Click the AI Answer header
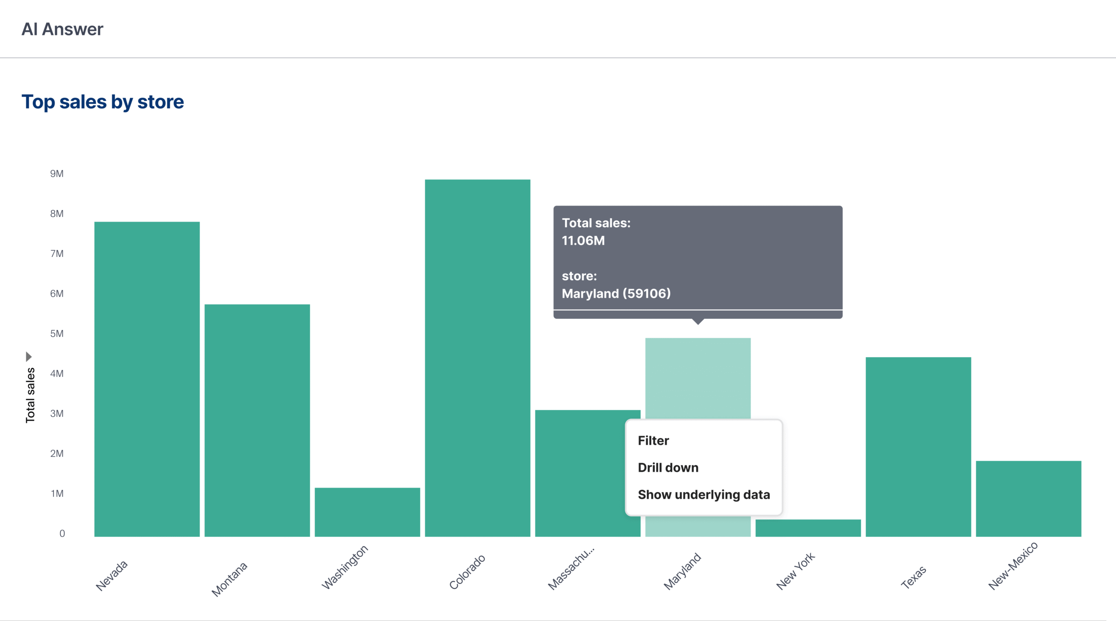Screen dimensions: 1116x621 coord(62,29)
